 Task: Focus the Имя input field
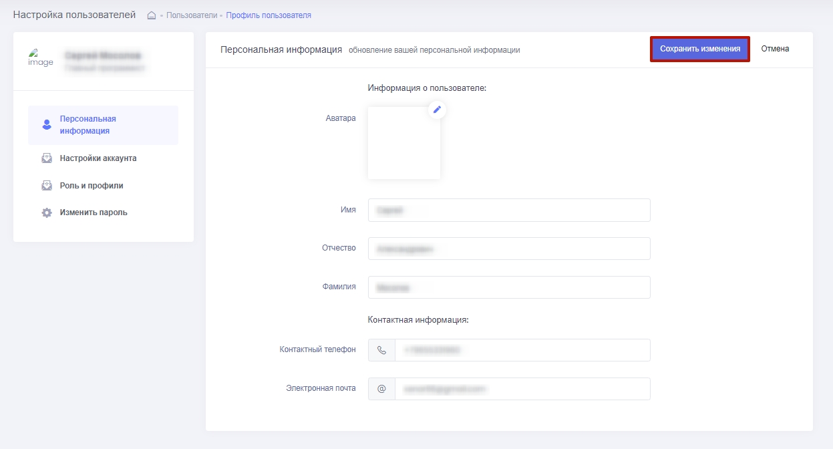508,210
